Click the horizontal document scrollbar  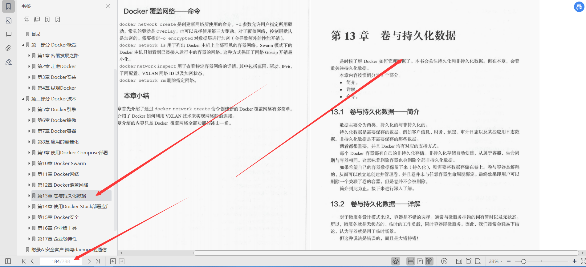tap(386, 253)
